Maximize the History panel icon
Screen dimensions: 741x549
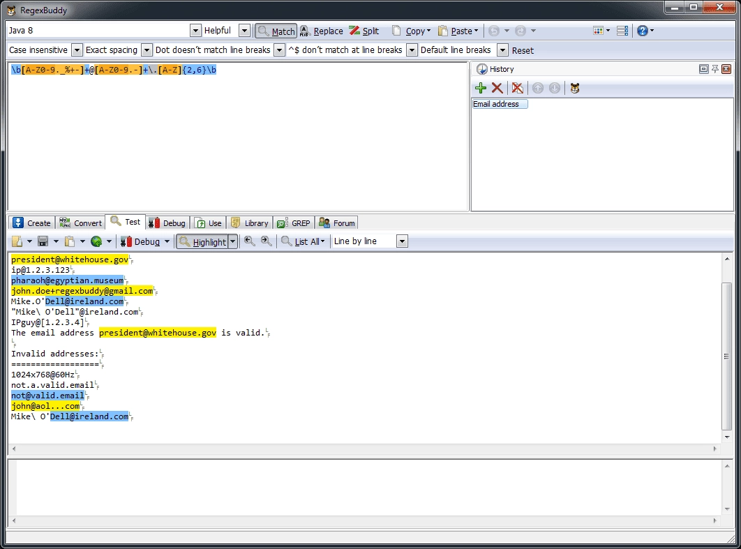tap(703, 69)
